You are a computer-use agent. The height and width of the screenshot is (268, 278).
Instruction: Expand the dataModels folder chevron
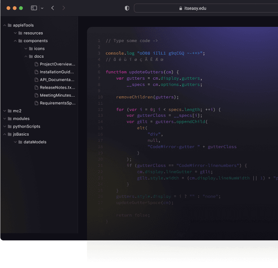pyautogui.click(x=15, y=142)
